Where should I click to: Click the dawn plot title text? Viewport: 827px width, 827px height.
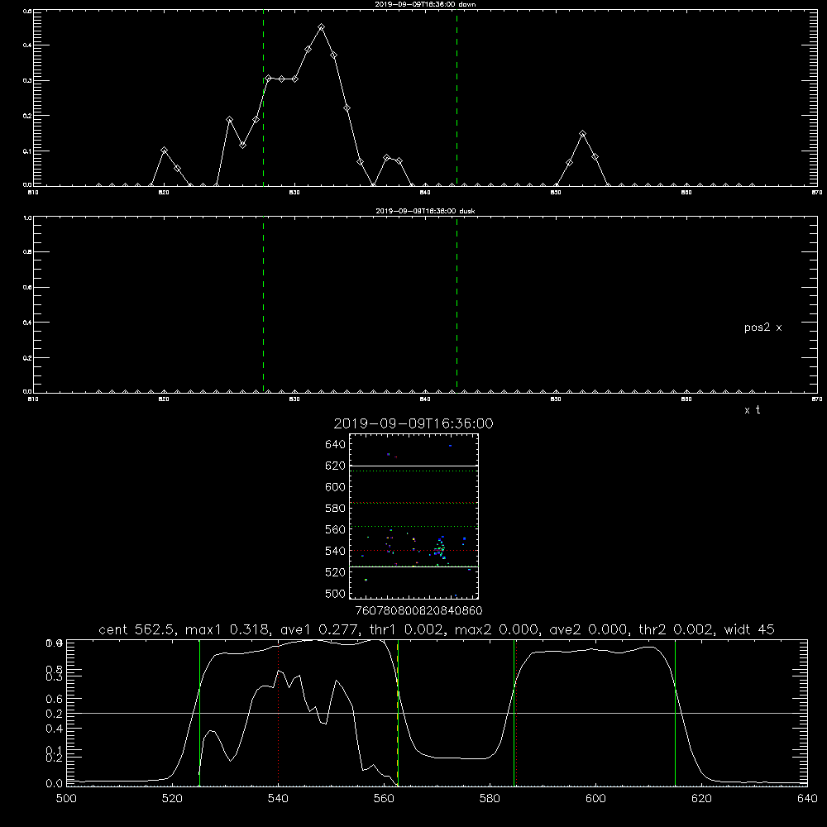pos(425,4)
